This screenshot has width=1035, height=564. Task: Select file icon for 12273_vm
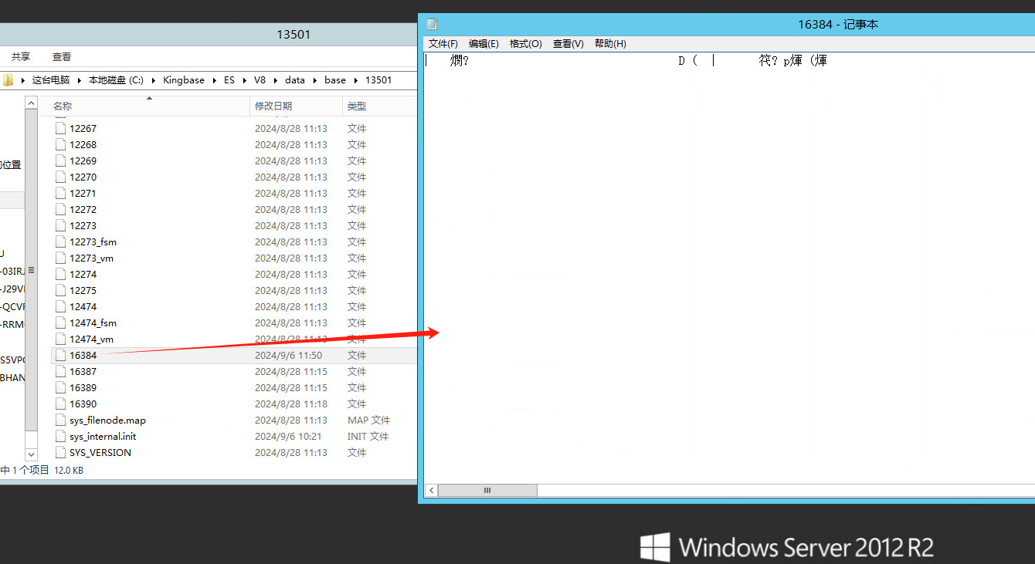coord(60,258)
